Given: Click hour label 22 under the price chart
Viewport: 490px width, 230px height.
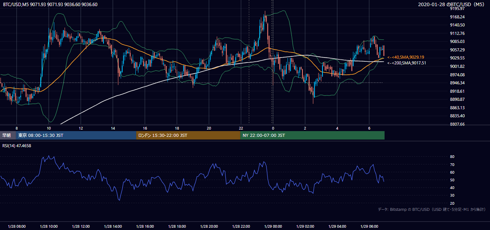Looking at the screenshot, I should [241, 128].
